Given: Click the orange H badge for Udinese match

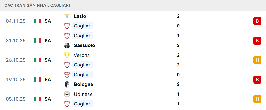Looking at the screenshot, I should pos(257,99).
